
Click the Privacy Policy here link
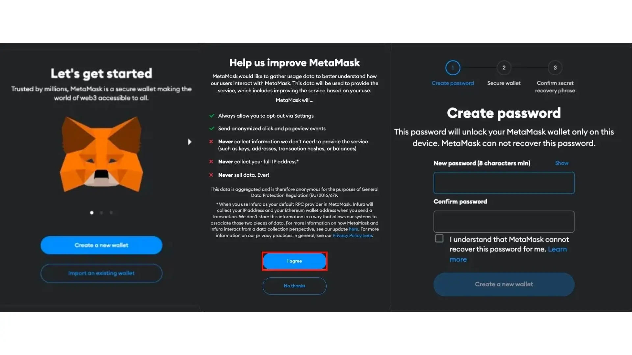pos(353,235)
